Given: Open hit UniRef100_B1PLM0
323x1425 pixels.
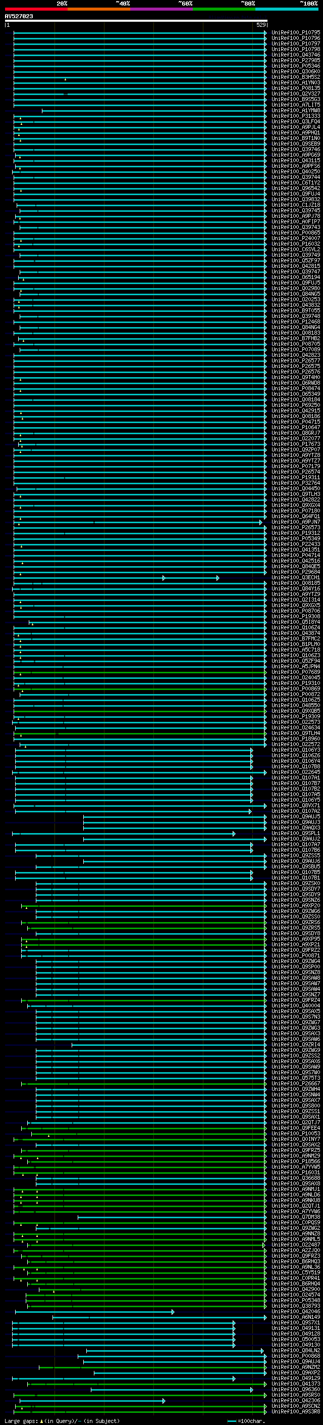Looking at the screenshot, I should tap(295, 644).
